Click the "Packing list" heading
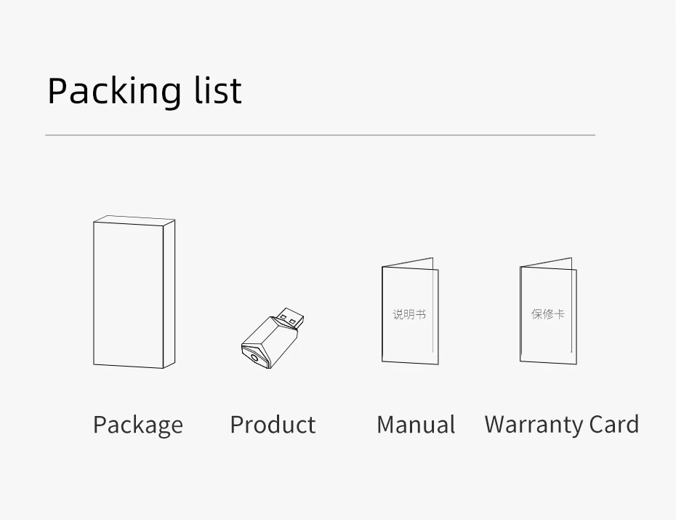The height and width of the screenshot is (520, 676). (x=144, y=91)
